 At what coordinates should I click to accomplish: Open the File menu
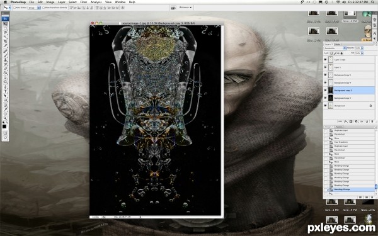click(31, 2)
